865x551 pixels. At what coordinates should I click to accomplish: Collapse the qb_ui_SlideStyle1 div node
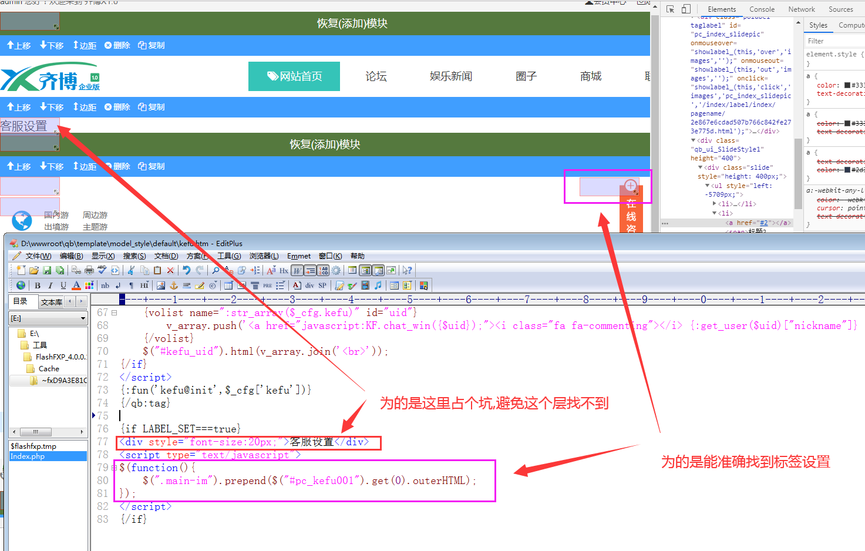pos(694,140)
